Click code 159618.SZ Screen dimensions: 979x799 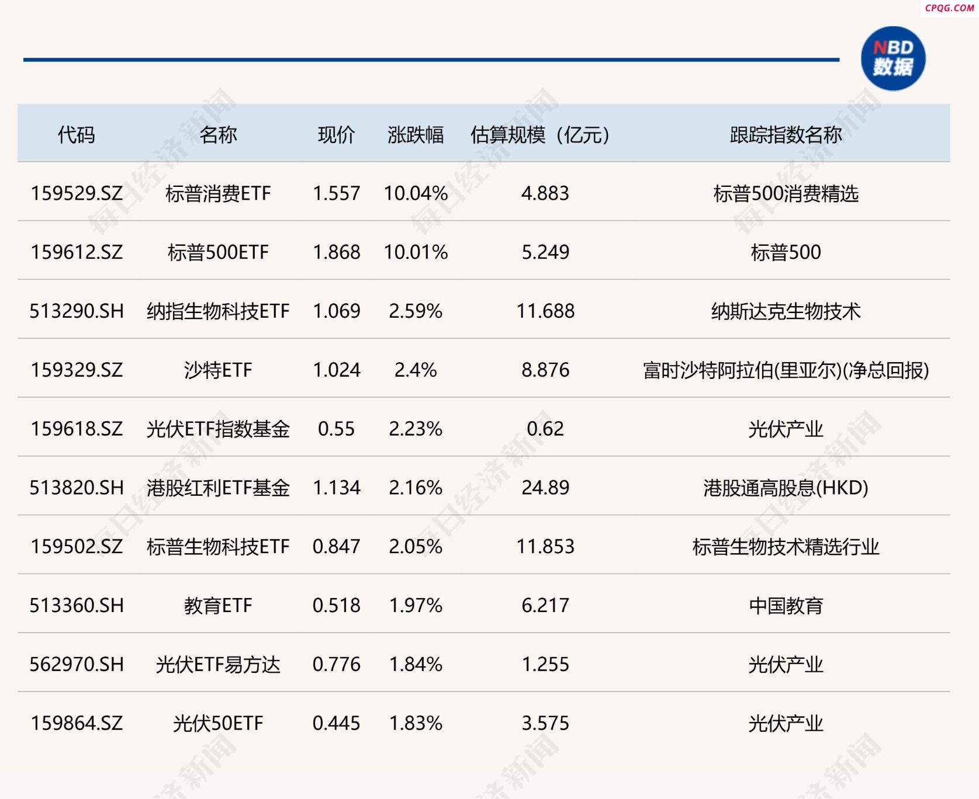(77, 429)
